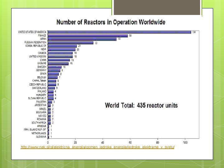Screen dimensions: 224x168
Task: Click the 'CHINA, Taiwan' label
Action: (x=39, y=81)
